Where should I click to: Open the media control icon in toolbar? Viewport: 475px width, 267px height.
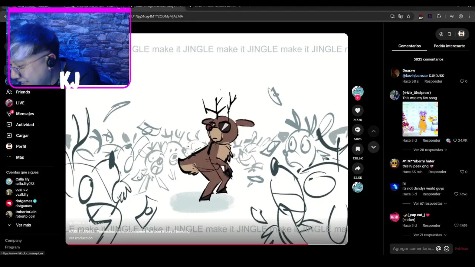pos(452,16)
